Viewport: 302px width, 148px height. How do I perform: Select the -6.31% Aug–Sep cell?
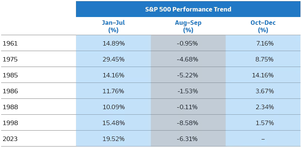coord(187,139)
